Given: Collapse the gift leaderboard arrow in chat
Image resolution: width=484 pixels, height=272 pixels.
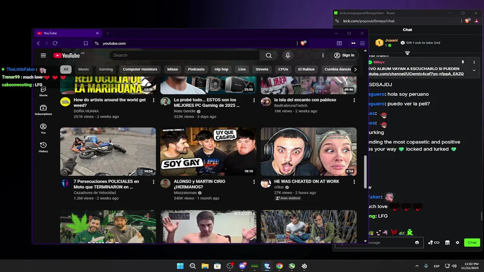Looking at the screenshot, I should pos(407,53).
